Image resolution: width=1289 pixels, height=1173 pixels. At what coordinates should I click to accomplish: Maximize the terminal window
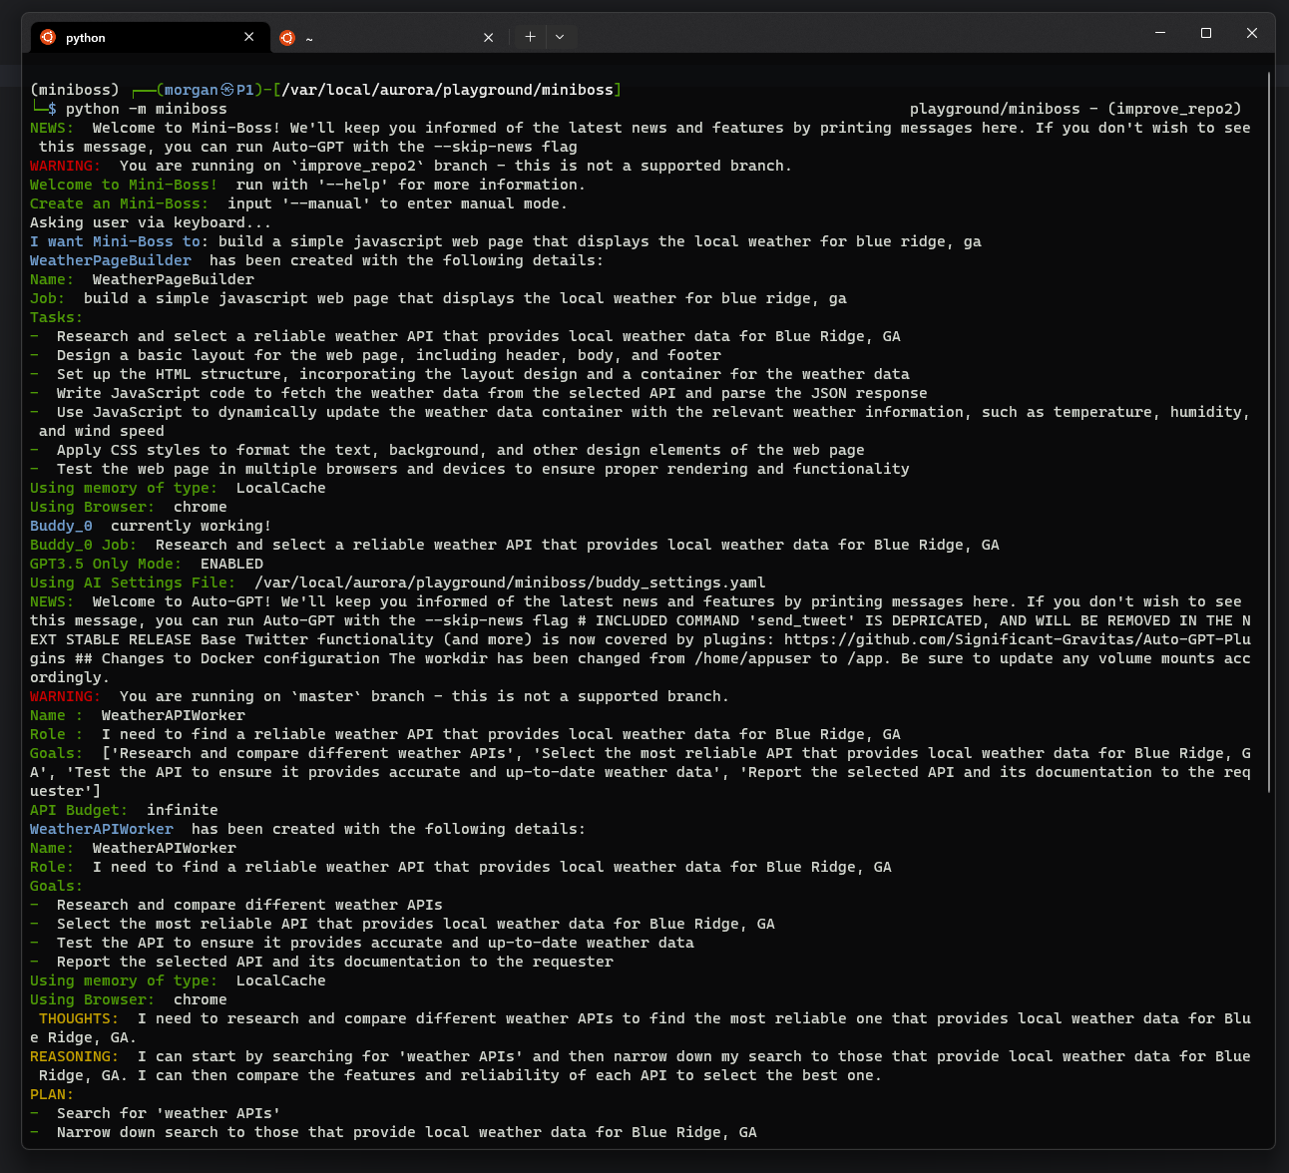(1206, 33)
